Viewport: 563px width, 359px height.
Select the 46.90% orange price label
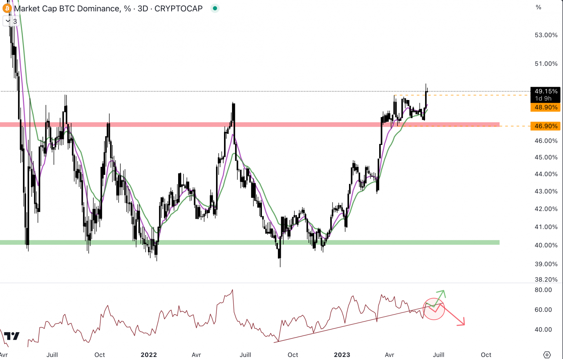pos(546,126)
